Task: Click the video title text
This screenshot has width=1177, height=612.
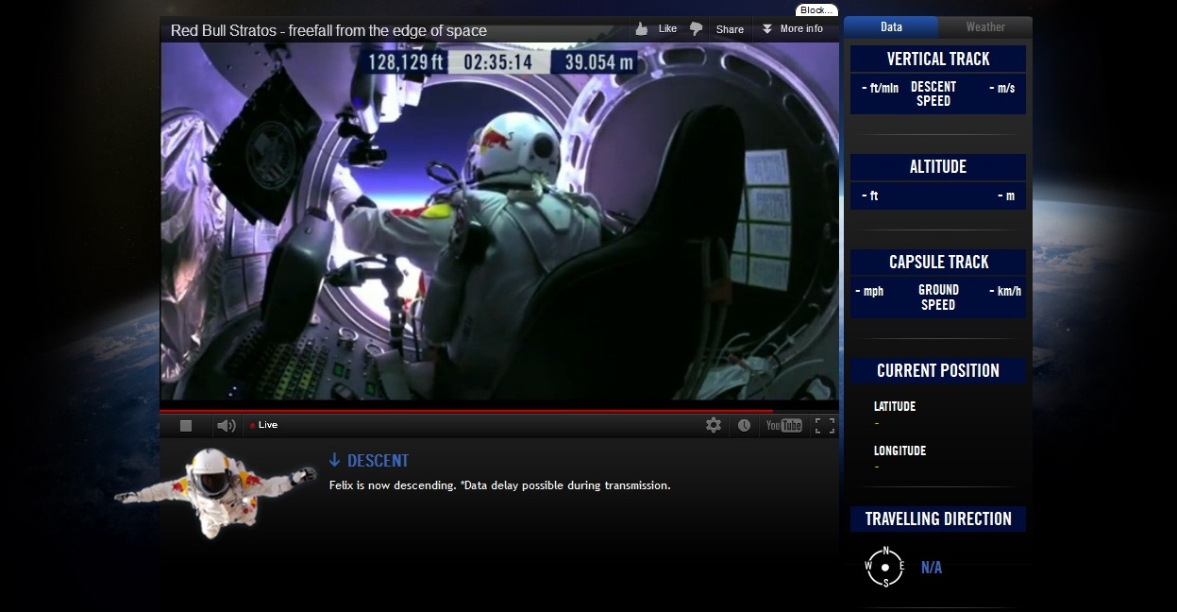Action: (328, 30)
